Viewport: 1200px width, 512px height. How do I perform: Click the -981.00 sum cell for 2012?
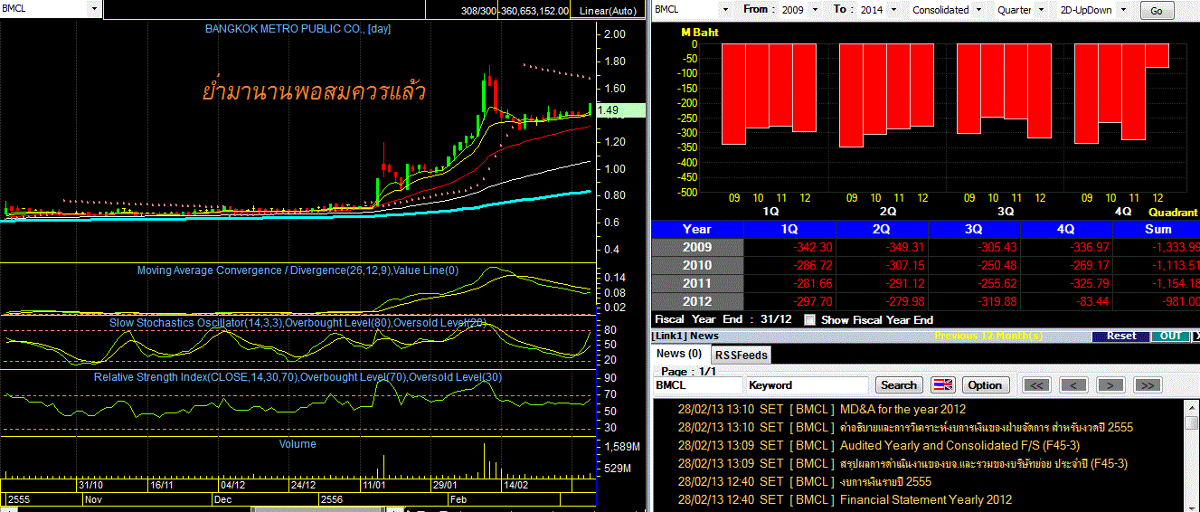(x=1157, y=302)
